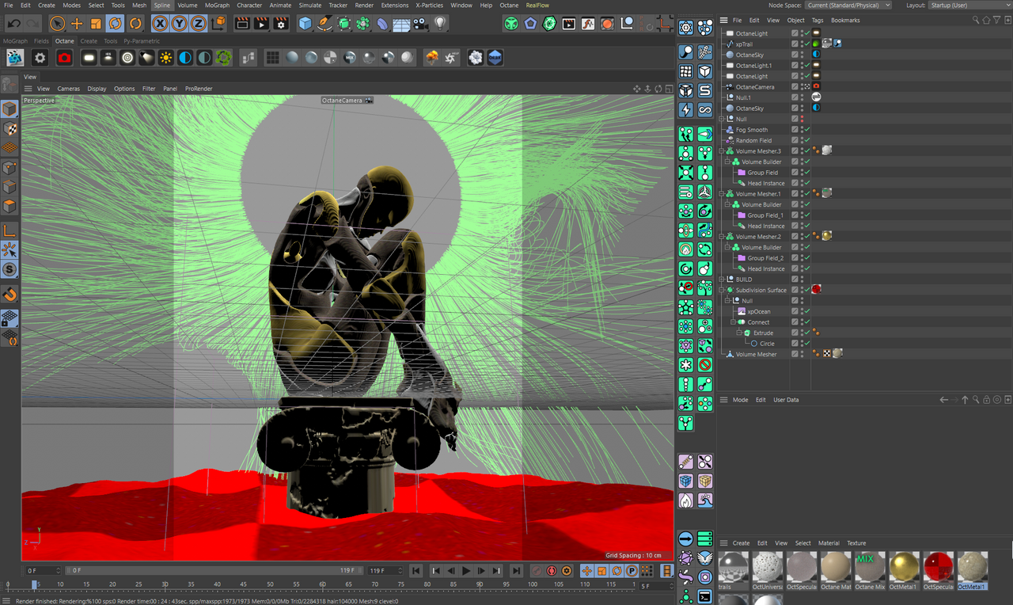The width and height of the screenshot is (1013, 605).
Task: Select the Live Selection tool
Action: point(56,24)
